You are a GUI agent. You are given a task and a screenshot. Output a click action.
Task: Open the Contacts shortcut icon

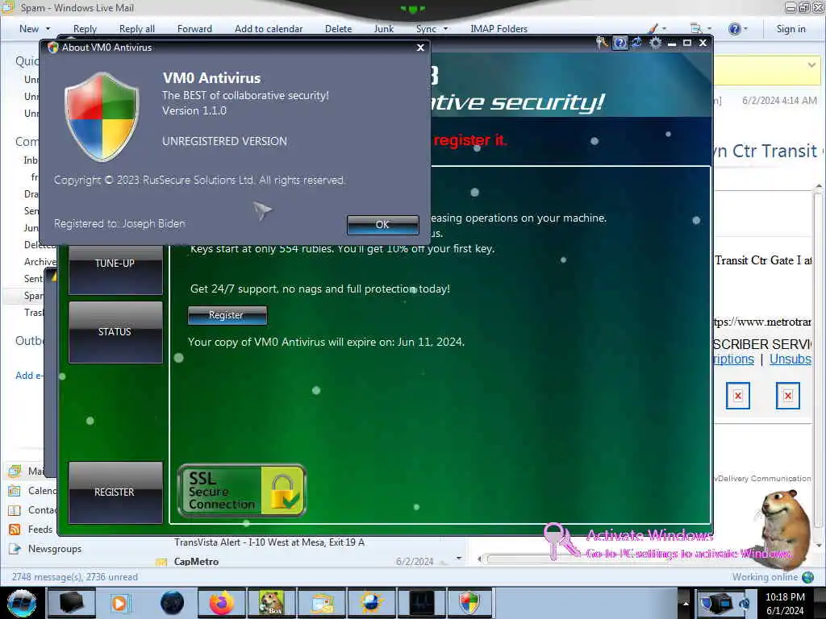point(15,510)
